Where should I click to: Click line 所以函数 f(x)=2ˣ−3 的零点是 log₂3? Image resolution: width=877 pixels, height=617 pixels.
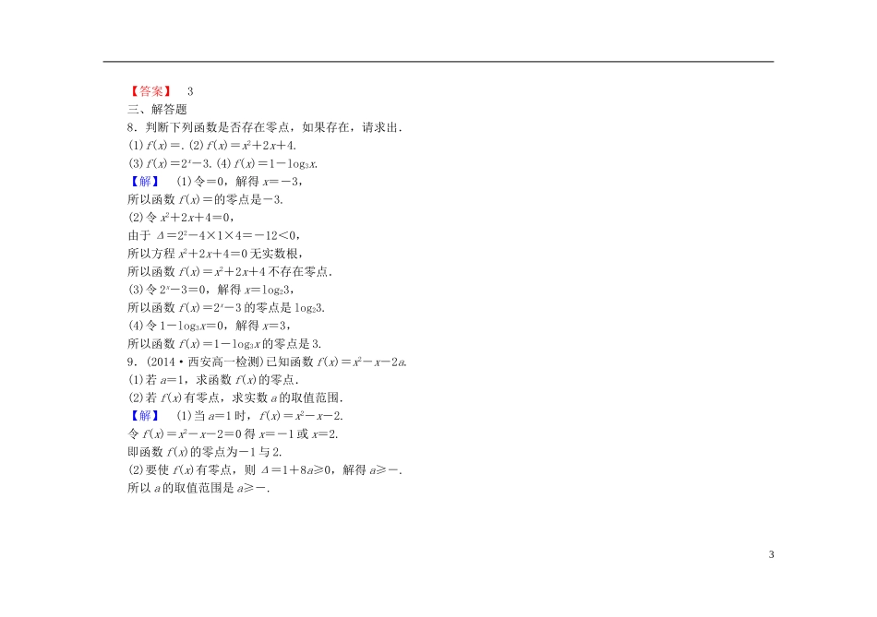pyautogui.click(x=226, y=307)
